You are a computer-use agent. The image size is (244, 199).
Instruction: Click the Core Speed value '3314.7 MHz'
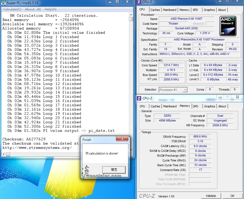(171, 65)
